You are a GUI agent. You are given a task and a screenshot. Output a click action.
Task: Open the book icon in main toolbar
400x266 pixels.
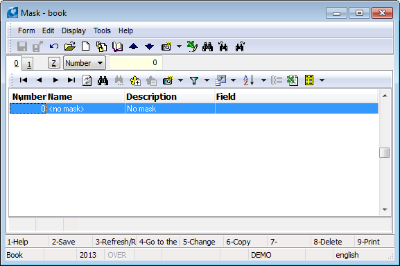(x=117, y=46)
